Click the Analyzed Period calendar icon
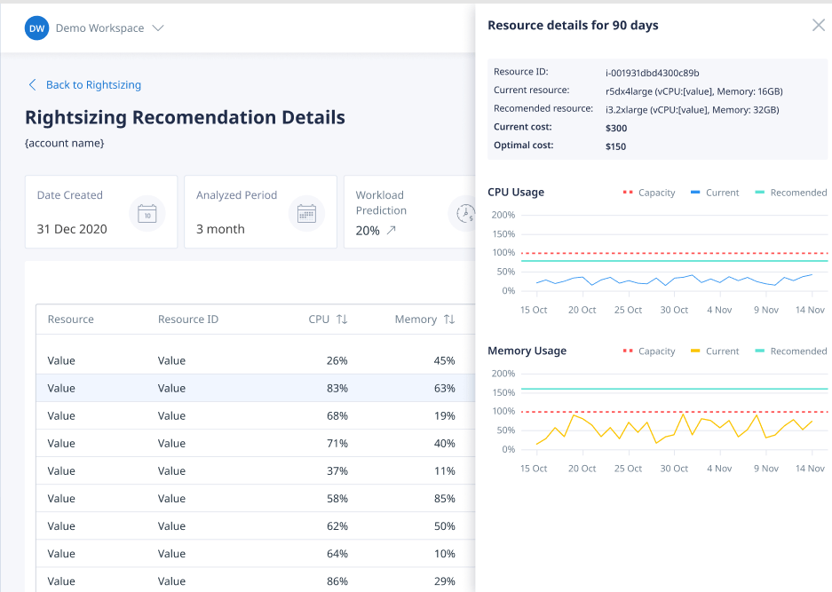Screen dimensions: 832x592 (x=306, y=214)
